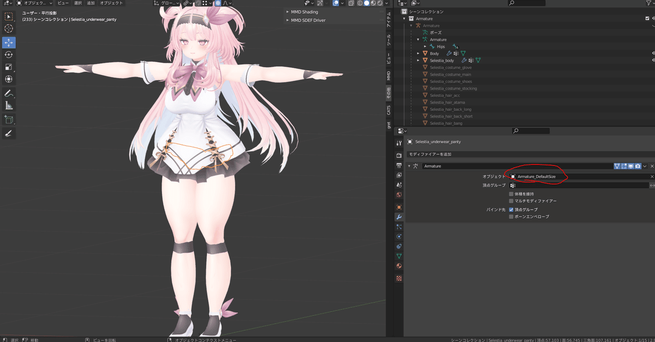Open the 追加 menu in viewport header
655x342 pixels.
click(91, 3)
